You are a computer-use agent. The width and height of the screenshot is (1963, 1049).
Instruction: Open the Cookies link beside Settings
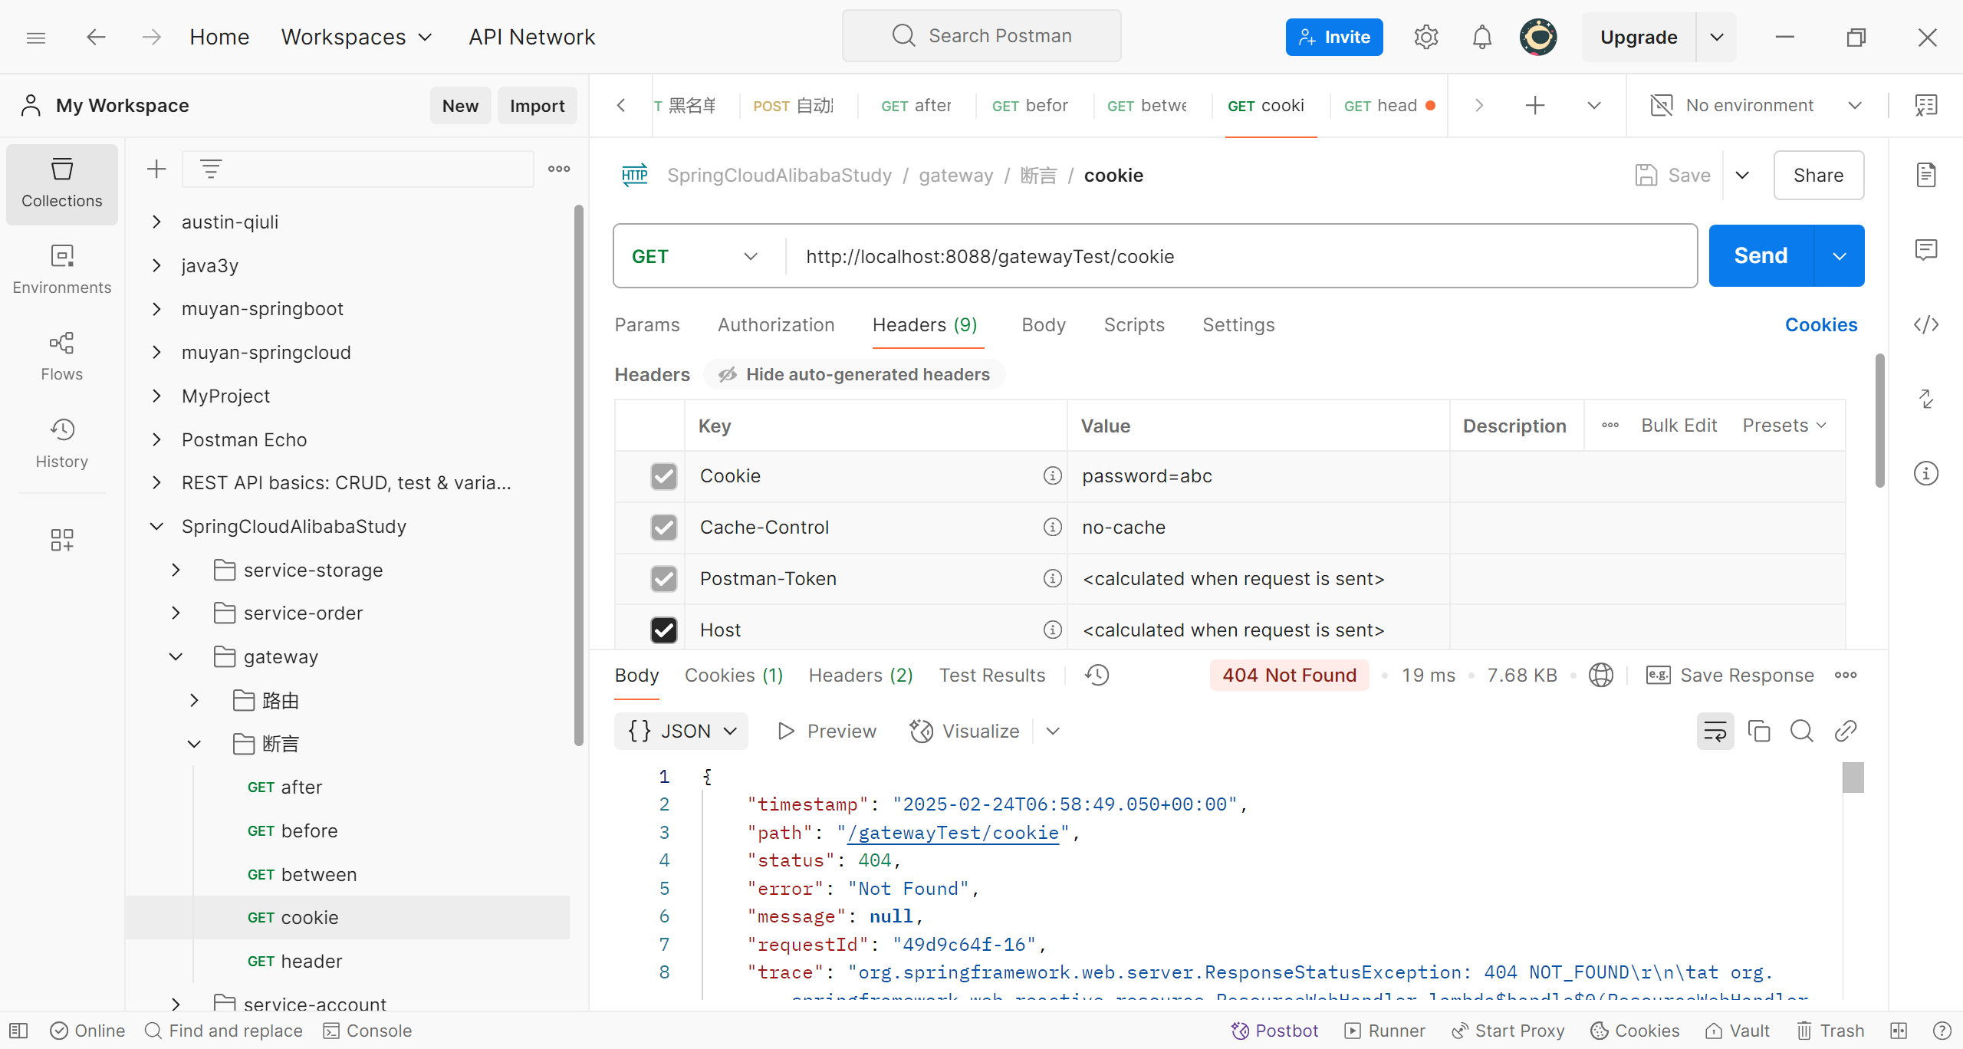[1820, 325]
